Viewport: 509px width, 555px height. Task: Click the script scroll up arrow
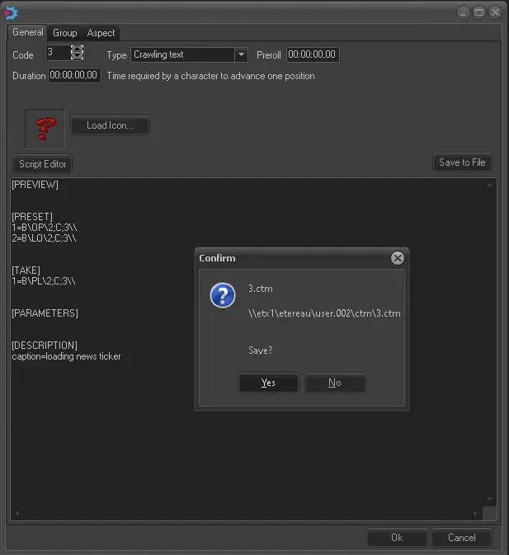pos(489,185)
